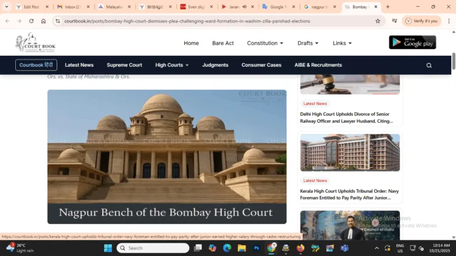This screenshot has width=456, height=256.
Task: Go to browser home via house icon
Action: pos(44,21)
